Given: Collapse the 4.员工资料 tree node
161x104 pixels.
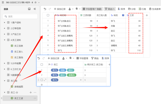Looking at the screenshot, I should [5, 40].
